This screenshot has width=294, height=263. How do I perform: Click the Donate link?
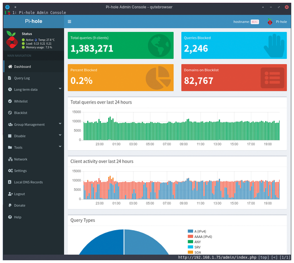point(33,205)
